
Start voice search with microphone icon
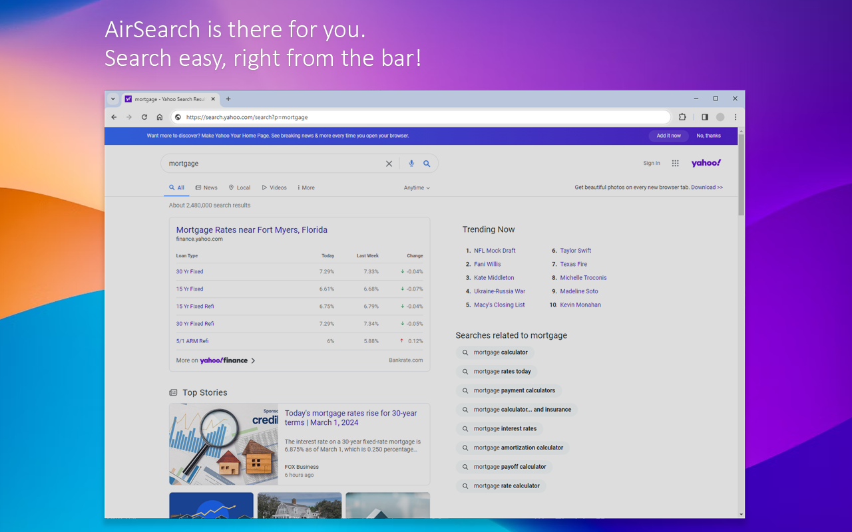pos(411,164)
